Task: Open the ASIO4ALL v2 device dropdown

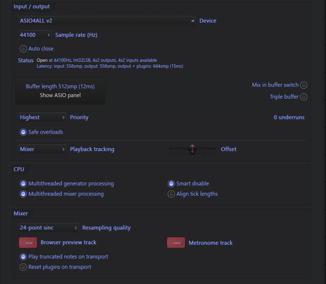Action: (107, 21)
